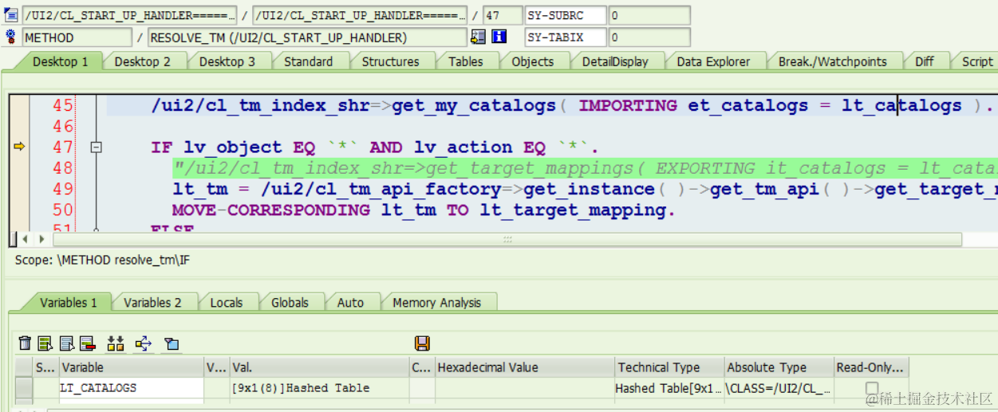This screenshot has width=998, height=412.
Task: Click the third list icon before red-marked one
Action: 67,343
